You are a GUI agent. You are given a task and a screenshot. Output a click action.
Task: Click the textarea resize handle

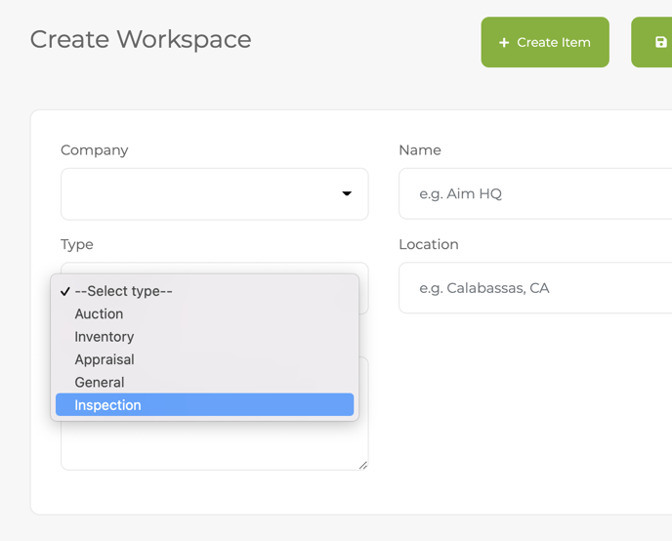point(363,465)
